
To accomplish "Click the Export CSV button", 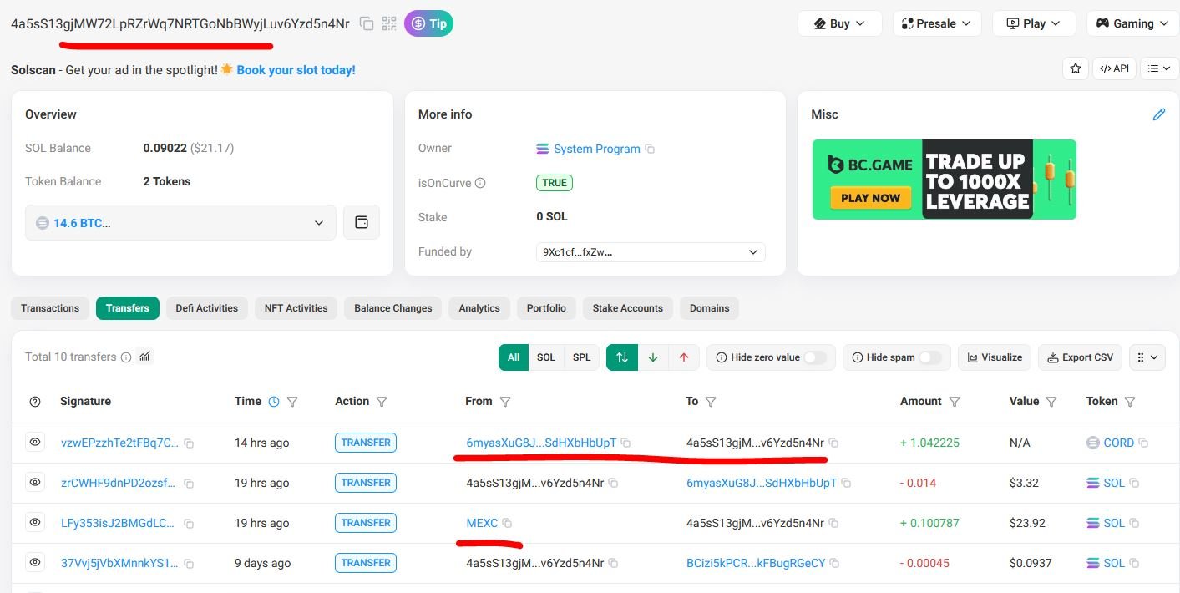I will [x=1080, y=357].
